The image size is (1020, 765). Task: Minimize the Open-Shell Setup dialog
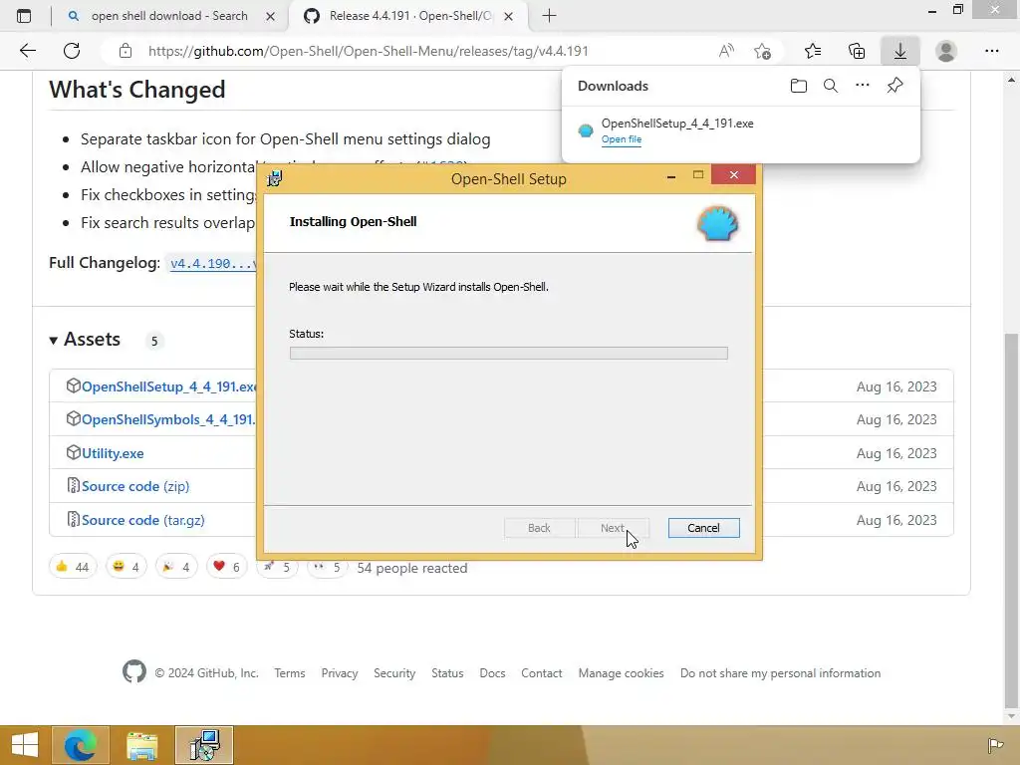pyautogui.click(x=671, y=175)
